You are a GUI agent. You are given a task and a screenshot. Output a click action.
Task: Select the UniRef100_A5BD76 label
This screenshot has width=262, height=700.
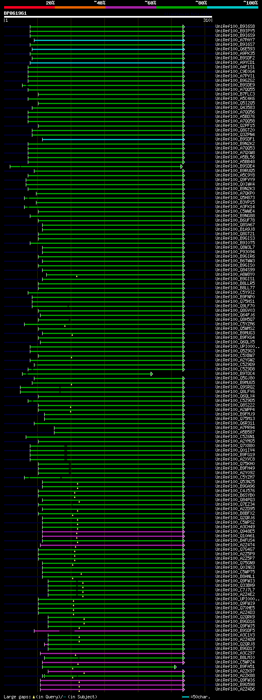tap(235, 117)
